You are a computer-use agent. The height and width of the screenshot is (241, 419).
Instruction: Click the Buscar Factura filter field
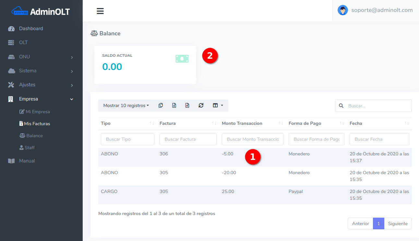pos(188,139)
